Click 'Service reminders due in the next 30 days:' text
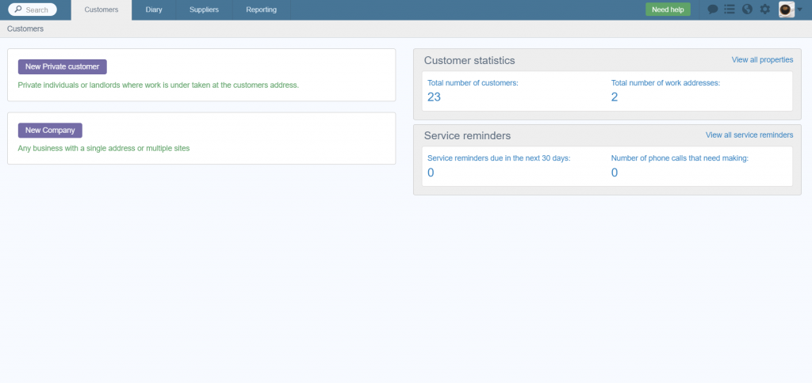 [499, 158]
